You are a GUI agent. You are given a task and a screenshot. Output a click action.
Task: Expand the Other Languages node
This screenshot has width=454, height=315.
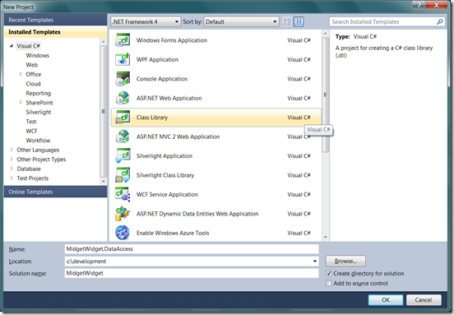12,150
